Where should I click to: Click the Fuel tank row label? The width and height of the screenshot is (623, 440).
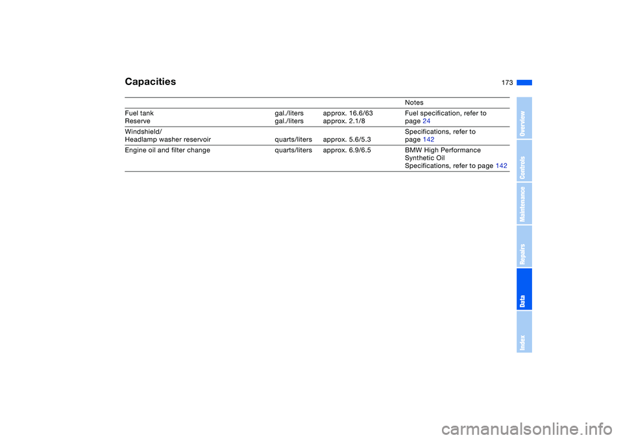[x=139, y=114]
